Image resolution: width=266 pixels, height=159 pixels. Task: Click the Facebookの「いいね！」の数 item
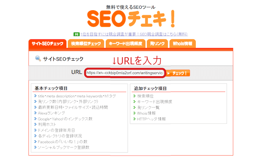(63, 142)
